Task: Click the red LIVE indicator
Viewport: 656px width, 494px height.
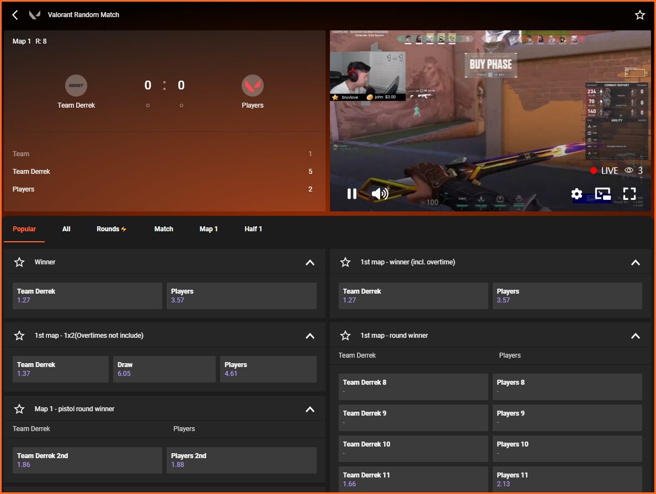Action: 604,171
